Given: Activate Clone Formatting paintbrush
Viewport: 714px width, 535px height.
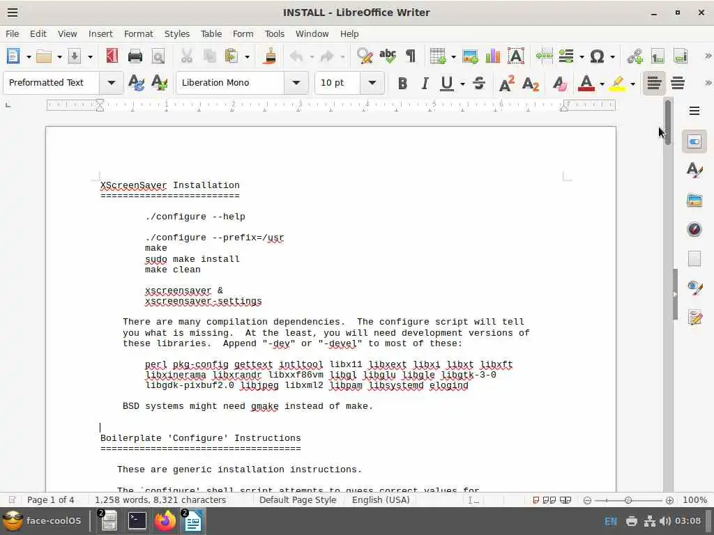Looking at the screenshot, I should tap(270, 56).
